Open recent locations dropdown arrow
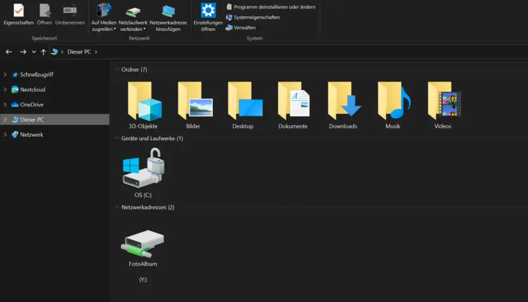528x302 pixels. pyautogui.click(x=34, y=52)
